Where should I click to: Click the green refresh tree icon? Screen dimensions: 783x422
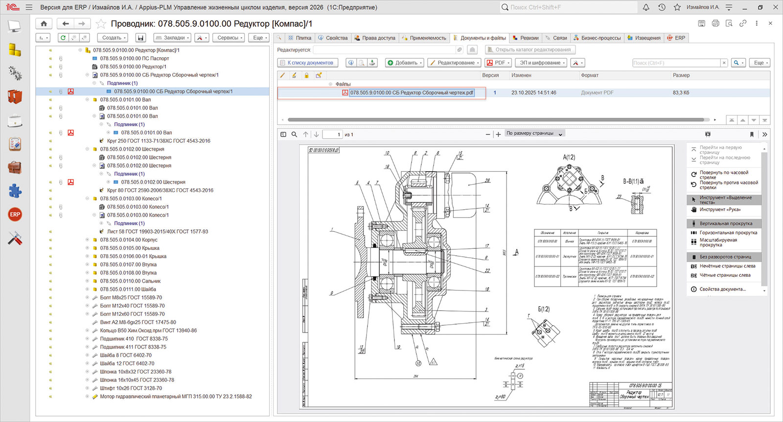point(63,38)
